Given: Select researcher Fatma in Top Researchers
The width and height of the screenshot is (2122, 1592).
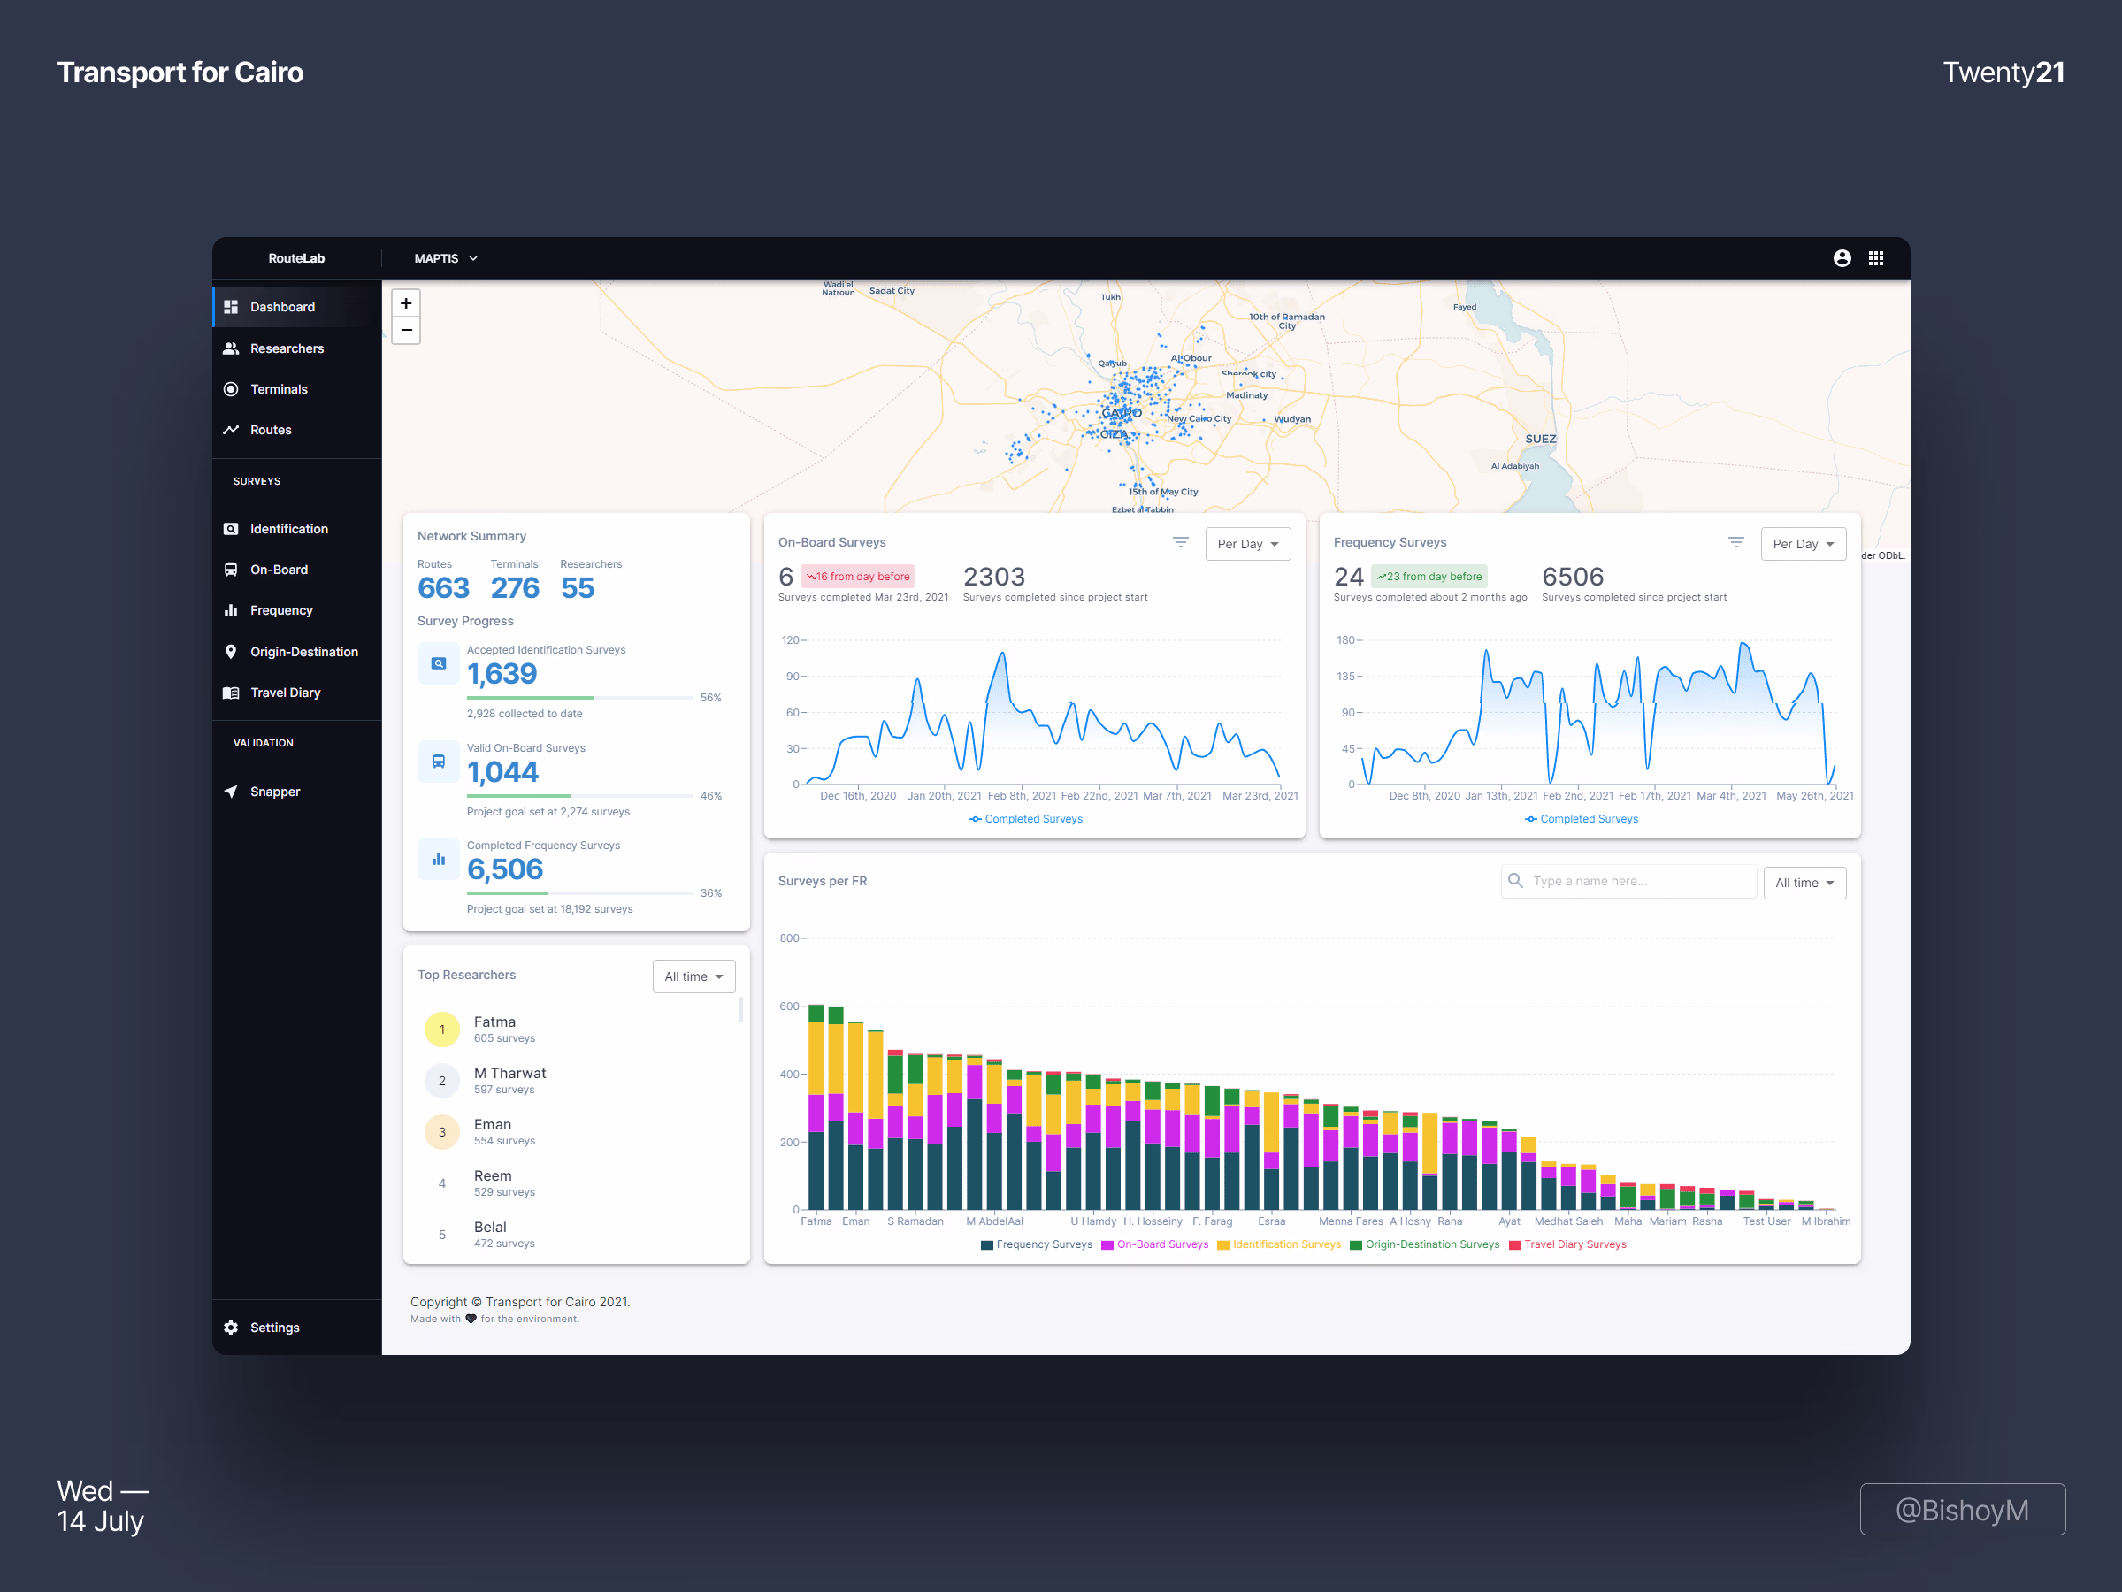Looking at the screenshot, I should click(x=495, y=1022).
